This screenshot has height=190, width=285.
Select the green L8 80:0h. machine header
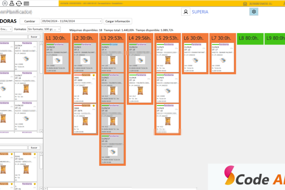[249, 38]
